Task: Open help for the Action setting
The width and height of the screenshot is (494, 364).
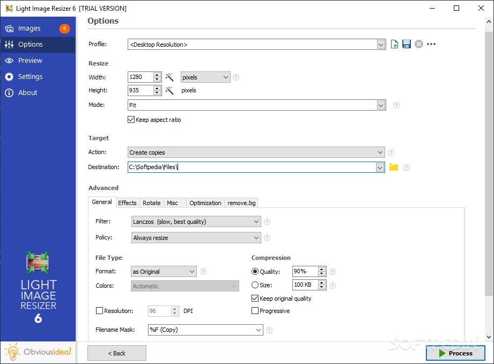Action: 391,152
